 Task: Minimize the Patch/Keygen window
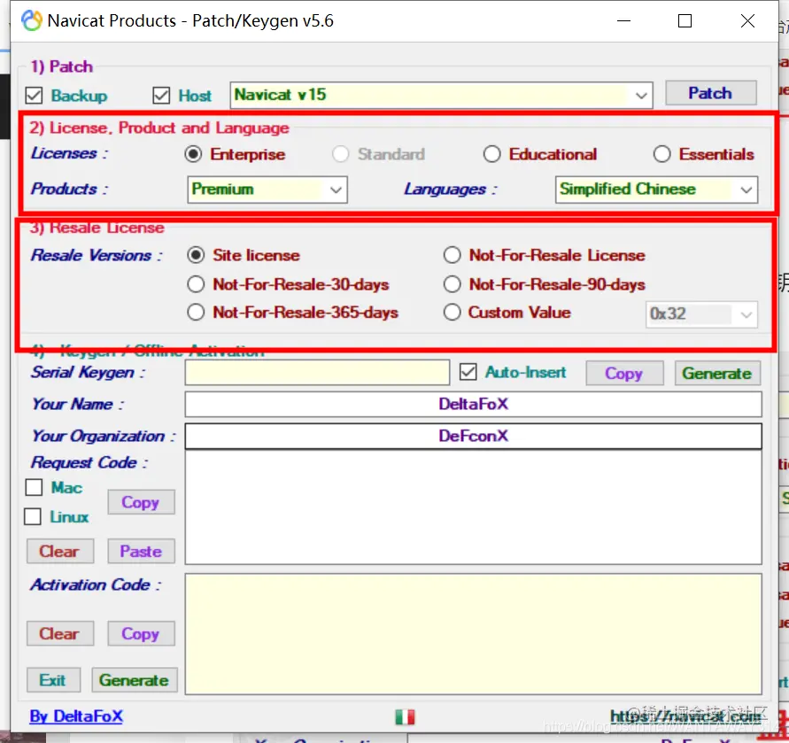624,20
